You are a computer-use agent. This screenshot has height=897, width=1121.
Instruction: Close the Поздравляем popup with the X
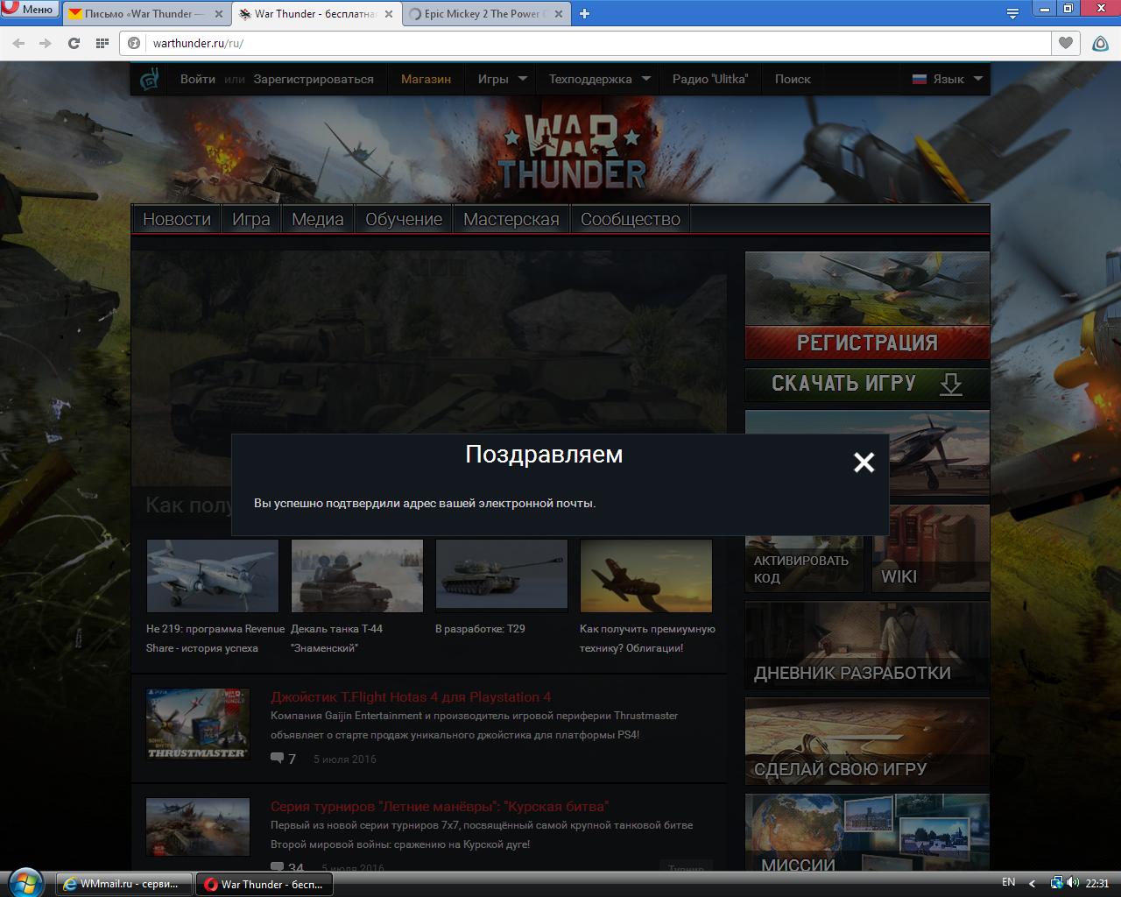864,463
